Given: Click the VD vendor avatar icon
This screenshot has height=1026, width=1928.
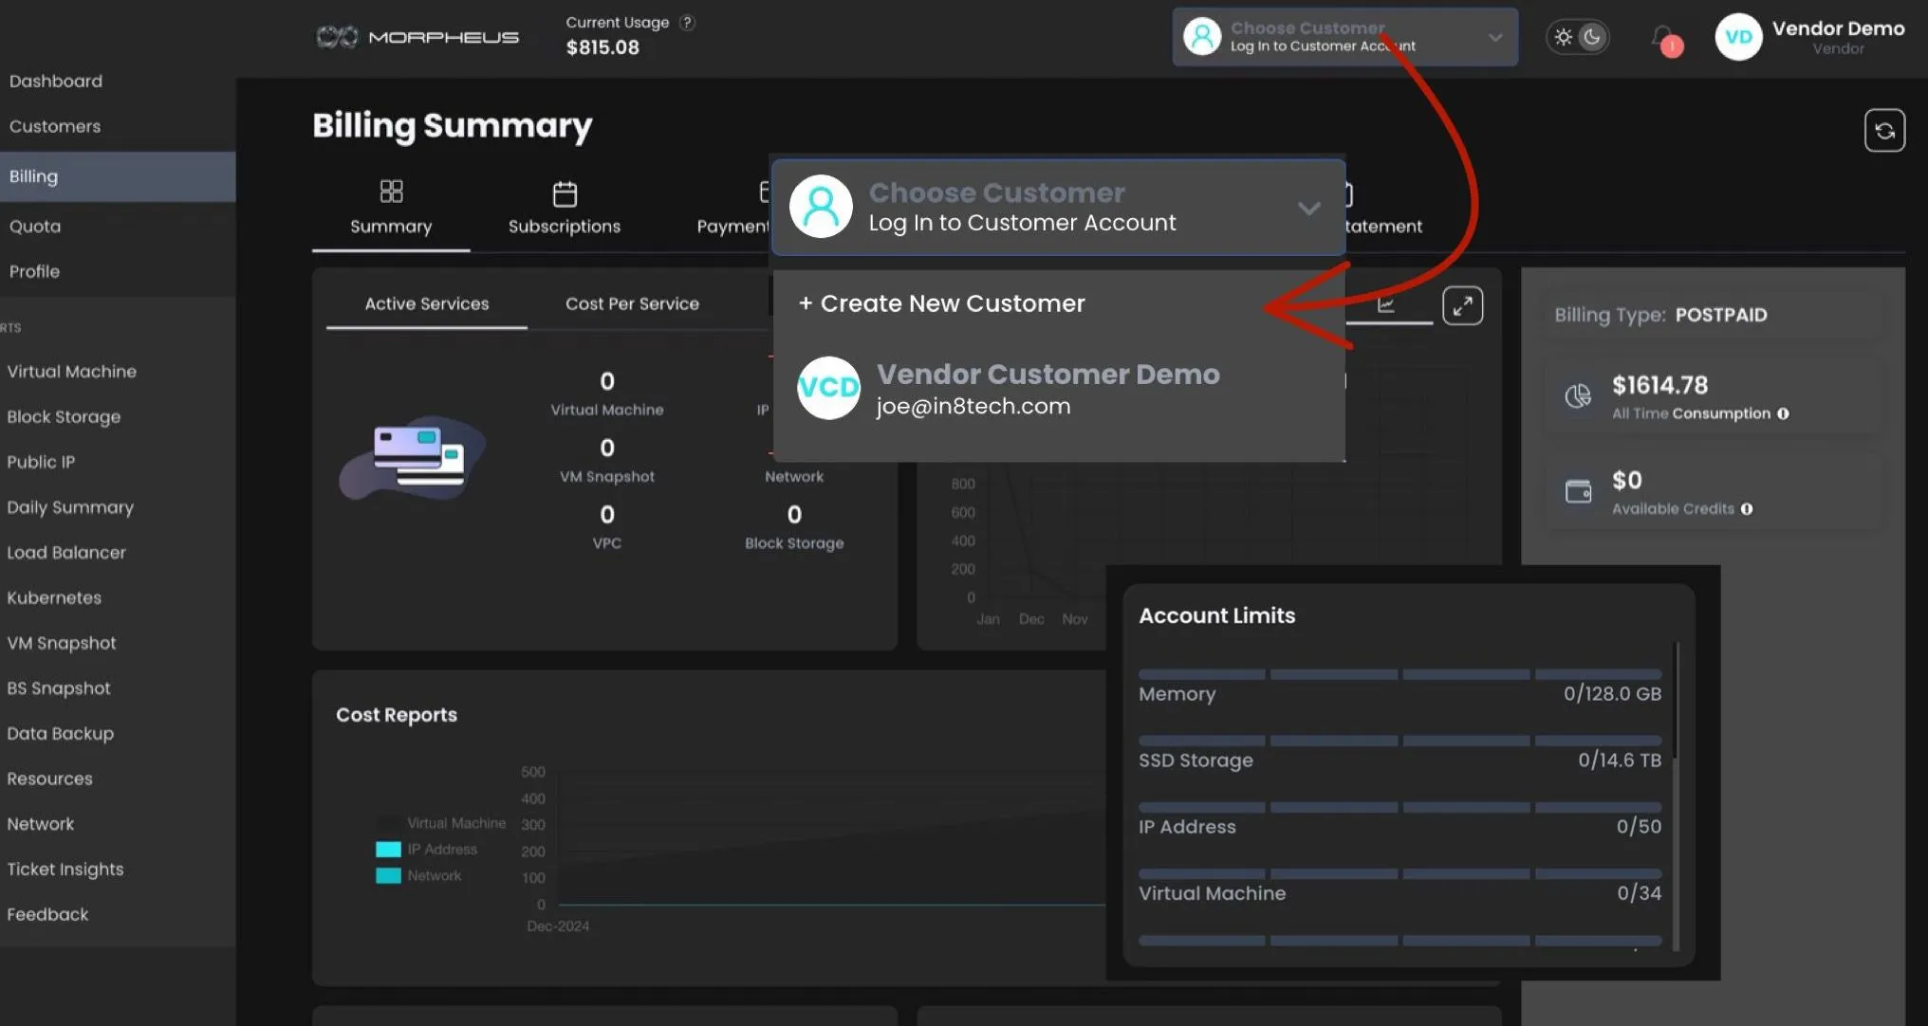Looking at the screenshot, I should click(x=1738, y=38).
